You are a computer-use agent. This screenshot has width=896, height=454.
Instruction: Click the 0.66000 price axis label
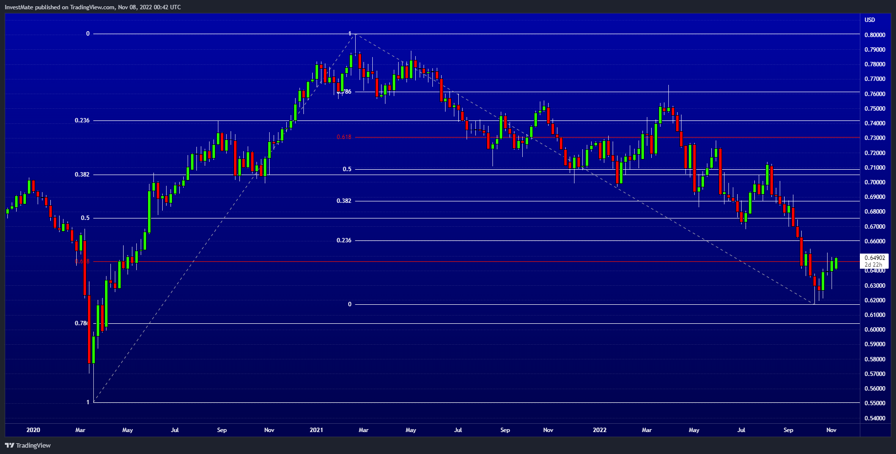[x=875, y=241]
